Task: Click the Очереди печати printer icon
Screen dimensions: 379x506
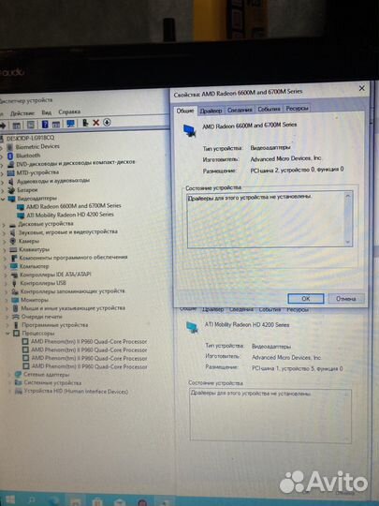Action: [x=16, y=317]
